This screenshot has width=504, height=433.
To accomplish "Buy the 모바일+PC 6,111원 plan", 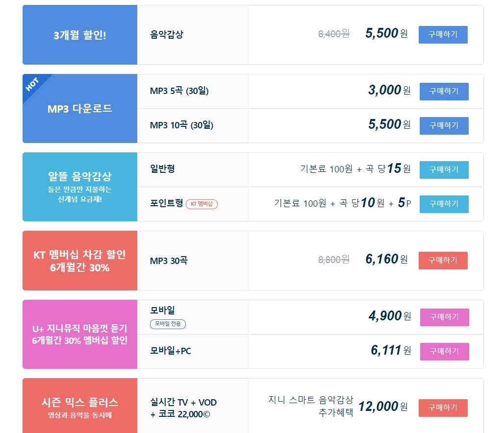I will coord(445,351).
